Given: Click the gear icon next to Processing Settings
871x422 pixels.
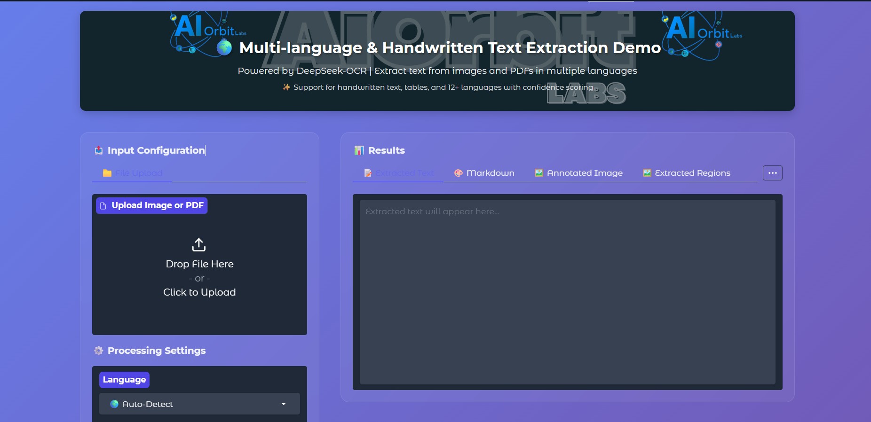Looking at the screenshot, I should pyautogui.click(x=99, y=351).
